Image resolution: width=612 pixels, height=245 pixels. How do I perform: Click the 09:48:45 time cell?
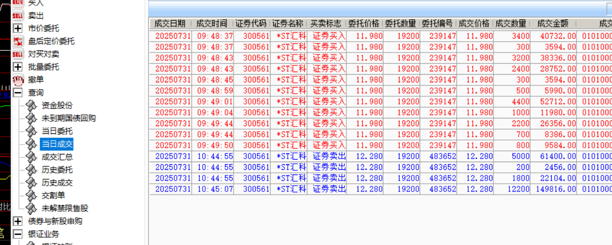click(x=213, y=79)
